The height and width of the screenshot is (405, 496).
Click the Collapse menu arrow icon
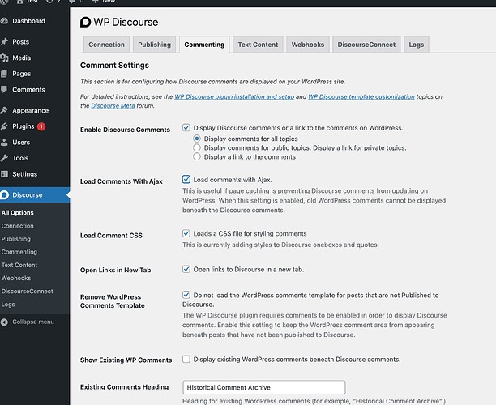click(x=4, y=322)
